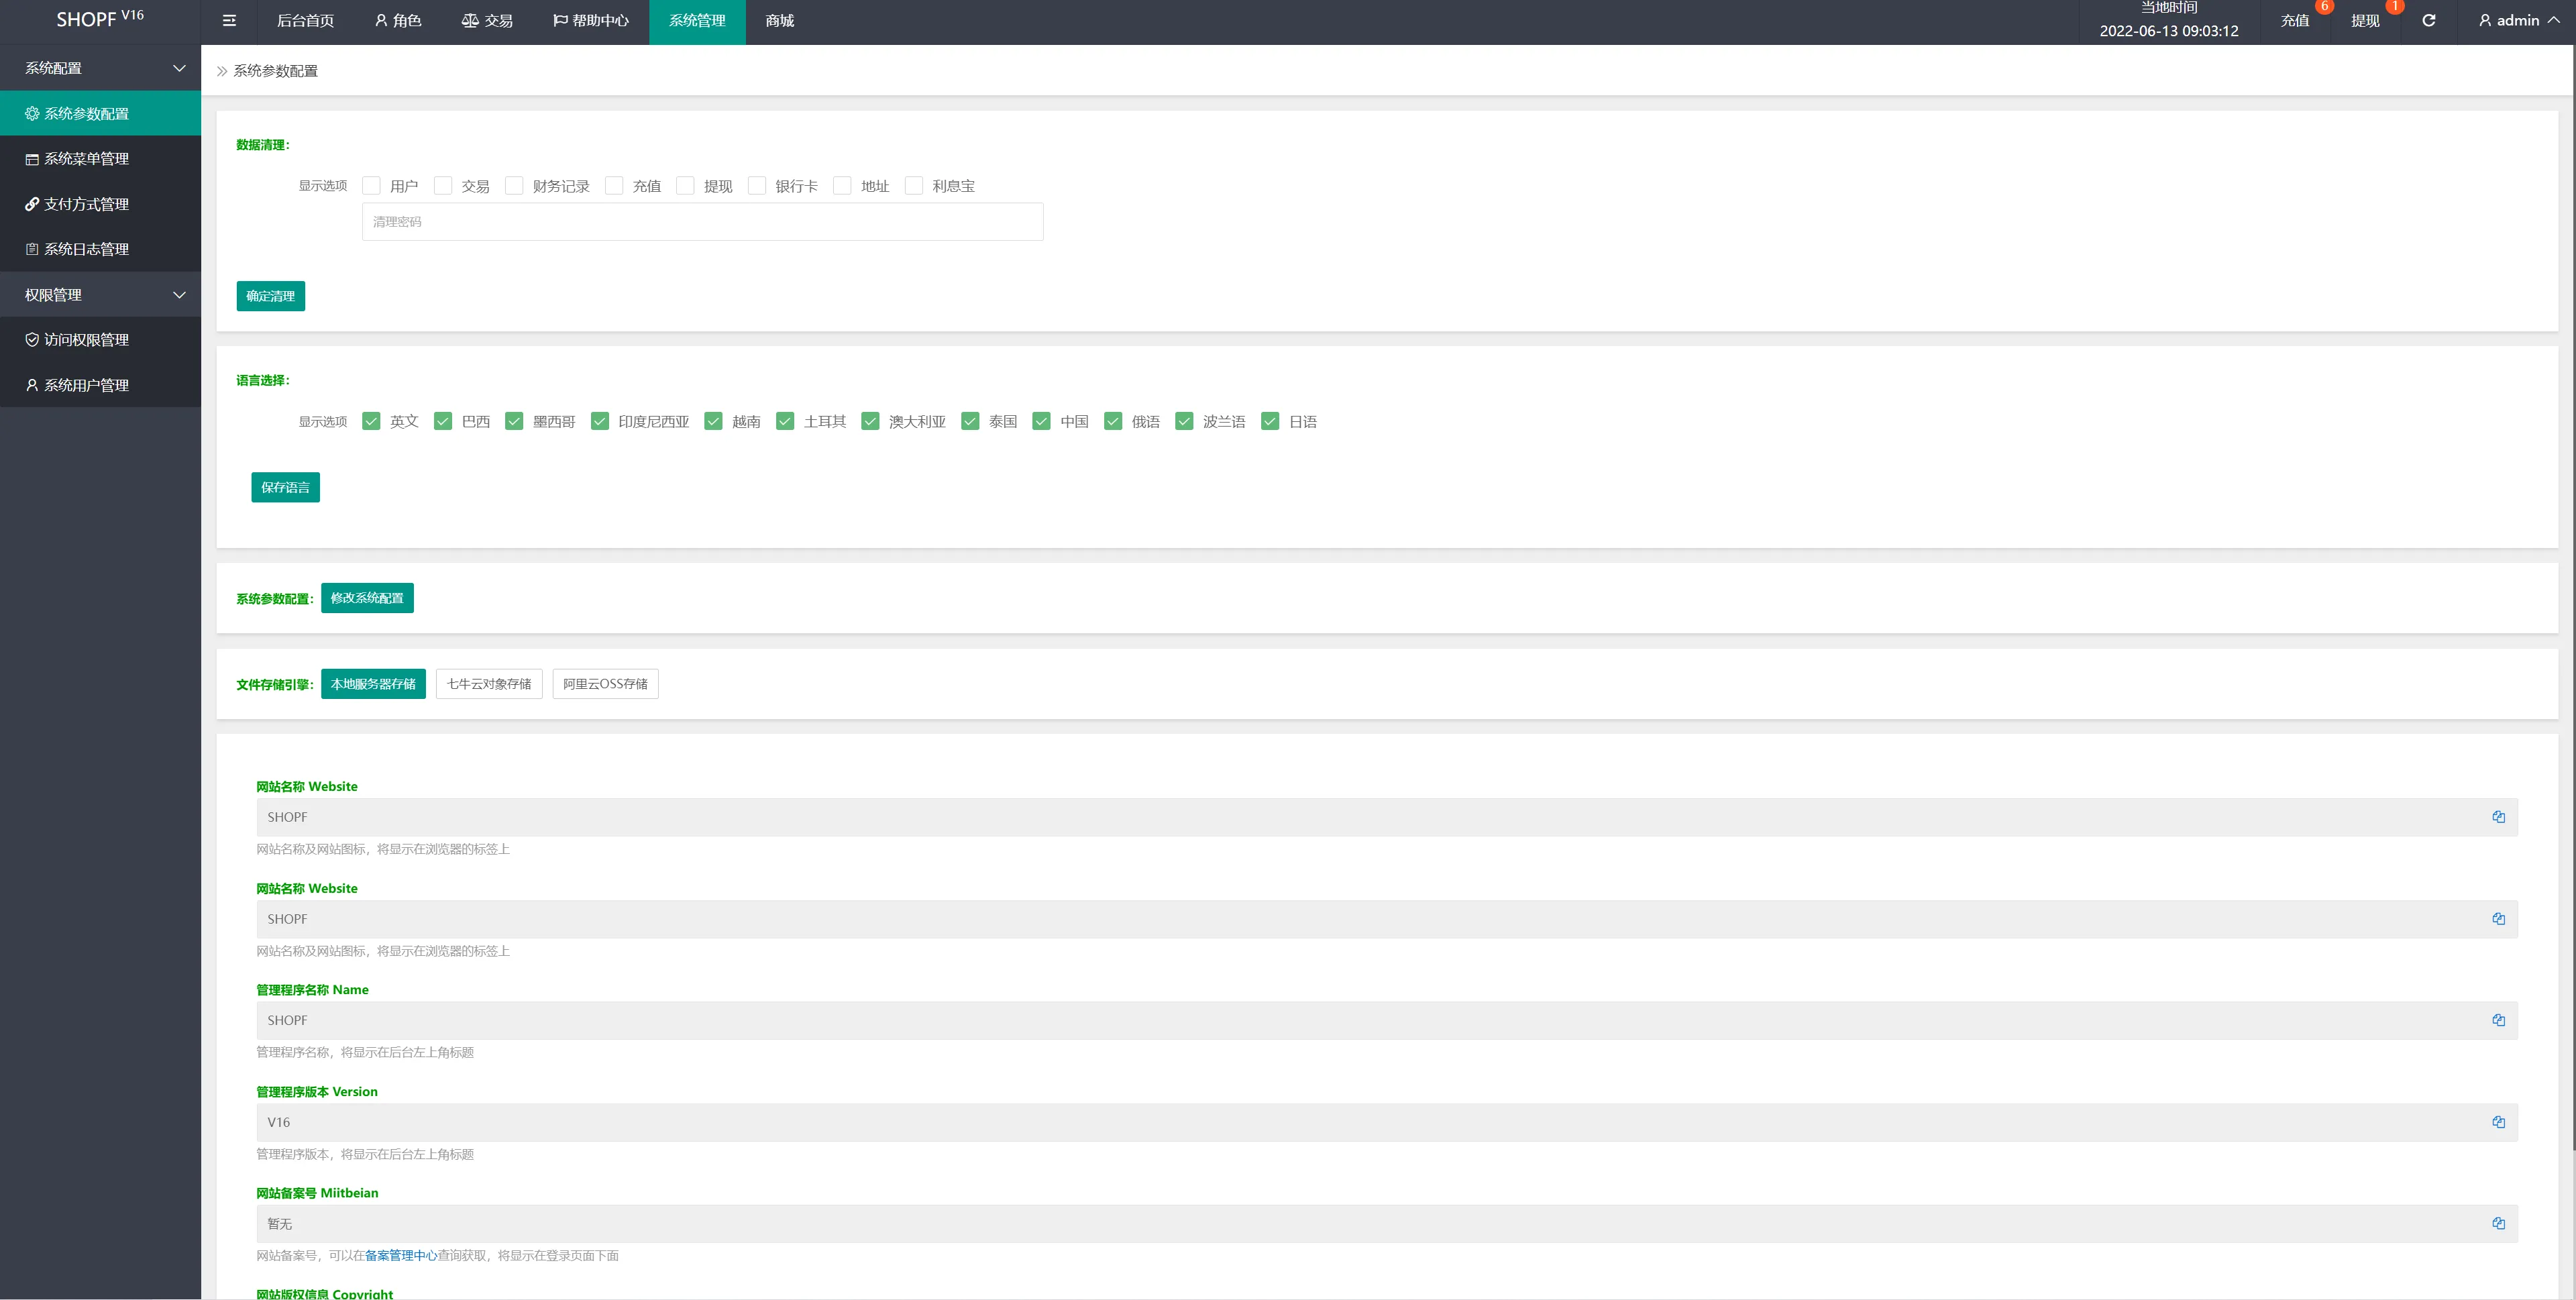Select 本地服务器存储 storage engine
This screenshot has height=1300, width=2576.
(x=373, y=684)
